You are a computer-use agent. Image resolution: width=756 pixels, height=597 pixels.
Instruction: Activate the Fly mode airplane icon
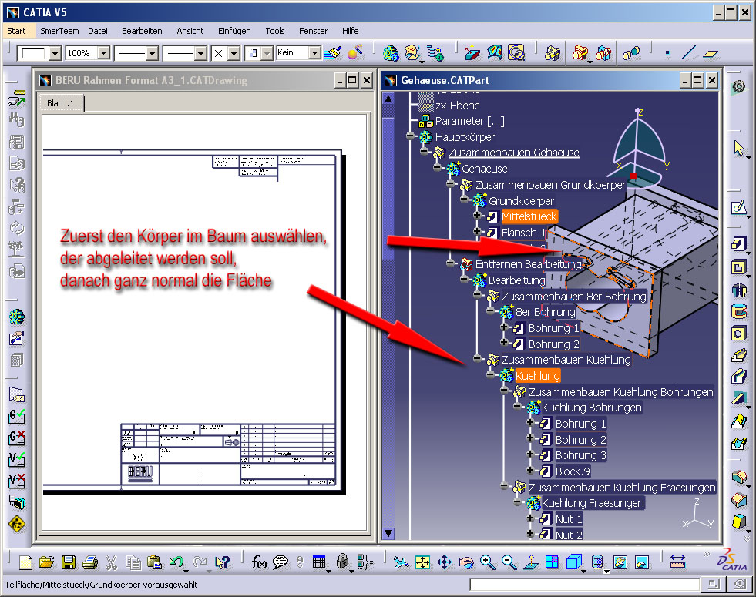click(x=402, y=562)
